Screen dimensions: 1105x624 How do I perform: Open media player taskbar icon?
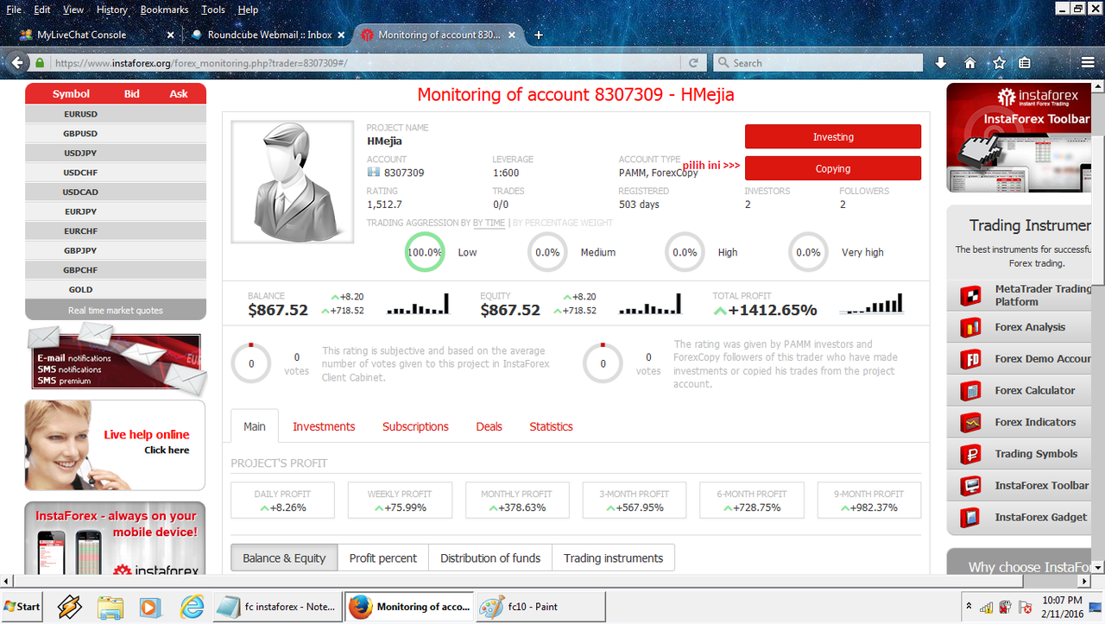coord(150,607)
